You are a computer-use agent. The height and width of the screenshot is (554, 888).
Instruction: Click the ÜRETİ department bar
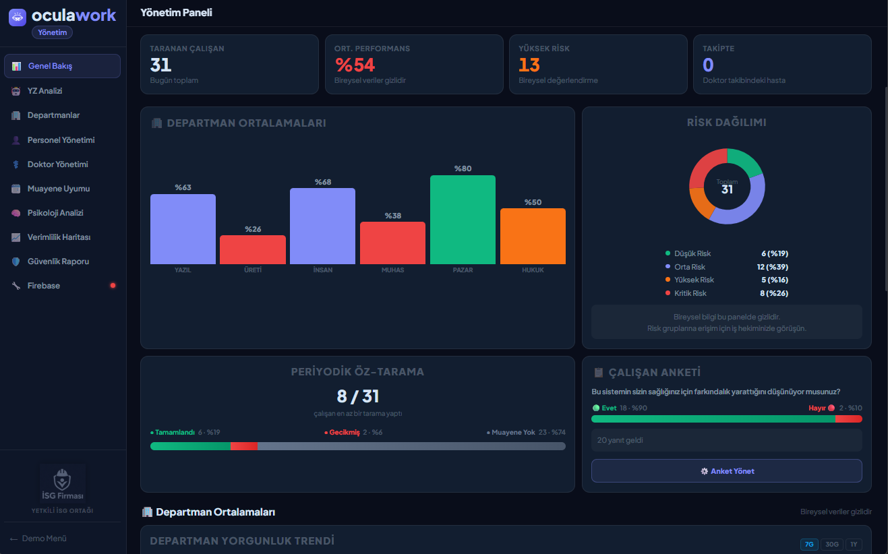point(253,249)
